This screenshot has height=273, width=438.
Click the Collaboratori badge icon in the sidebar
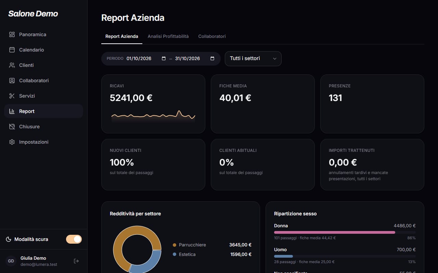tap(12, 81)
